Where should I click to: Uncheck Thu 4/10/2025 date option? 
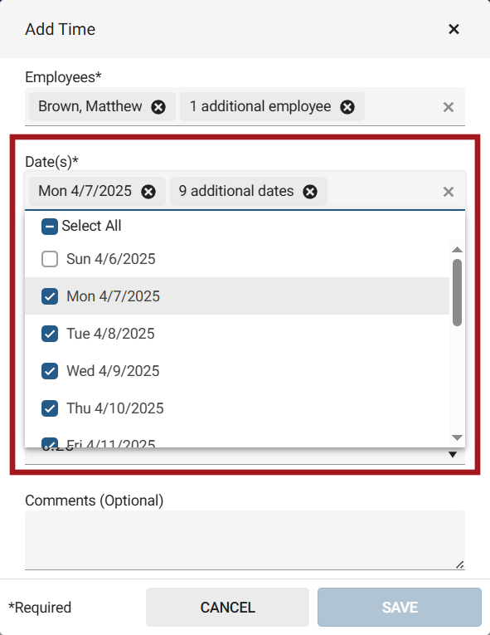[x=50, y=408]
